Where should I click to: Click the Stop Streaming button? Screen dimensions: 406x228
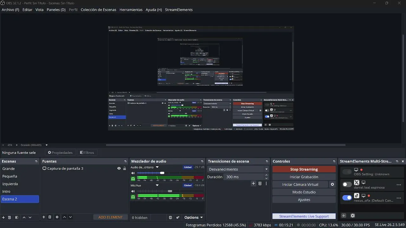click(x=304, y=169)
